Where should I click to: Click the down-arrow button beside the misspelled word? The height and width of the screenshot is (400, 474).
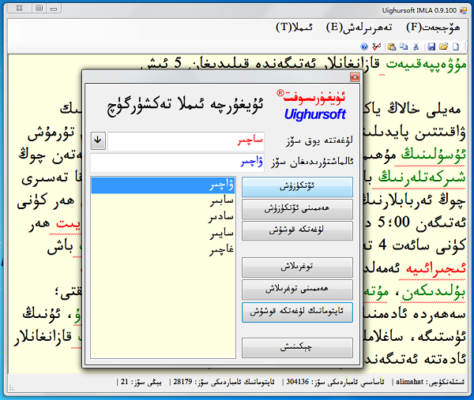[x=98, y=140]
